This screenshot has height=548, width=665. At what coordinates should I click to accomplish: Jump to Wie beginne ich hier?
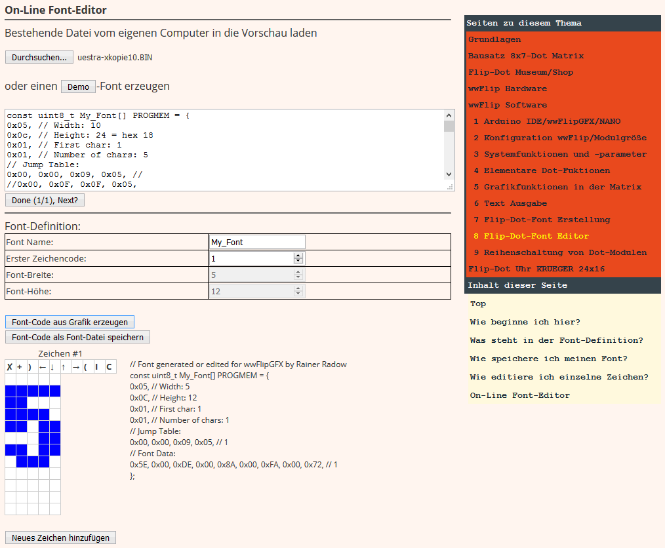(525, 322)
